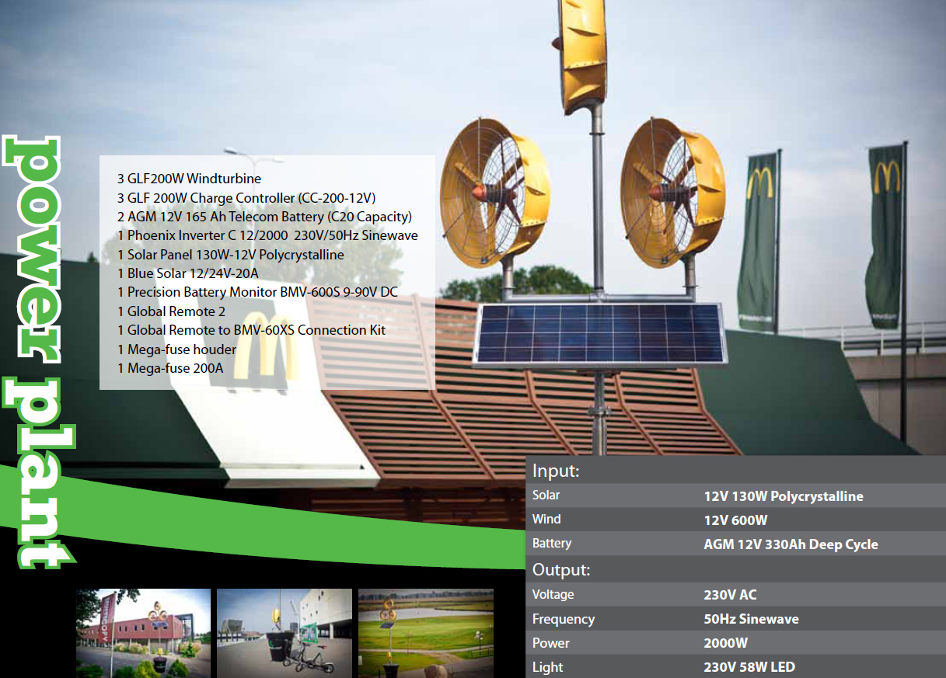Click the 'Input:' table header

[556, 471]
